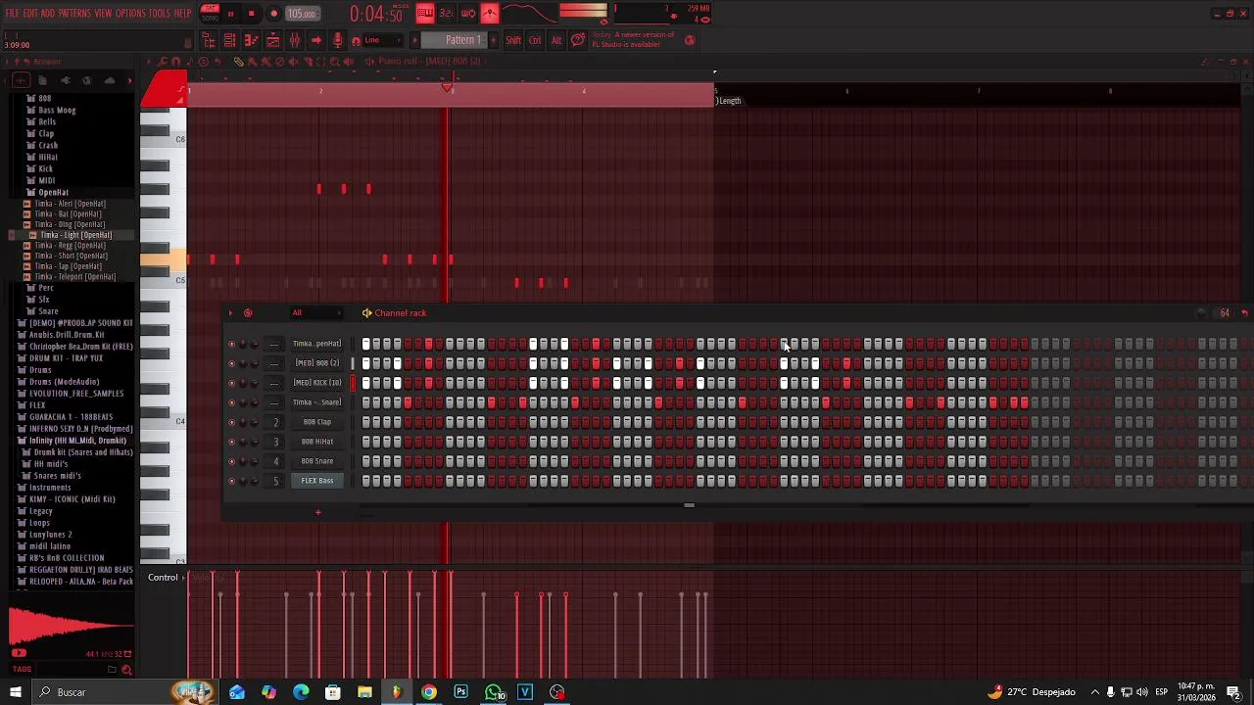Mute the FLEX Bass channel
The image size is (1254, 705).
[232, 481]
